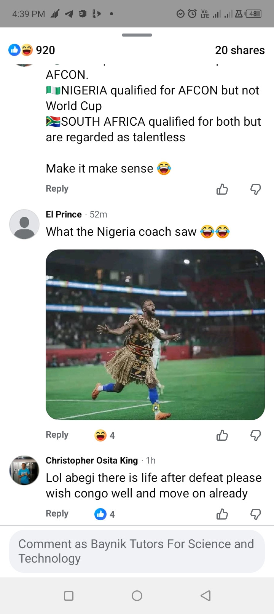
Task: Tap Christopher Osita King's profile picture
Action: pos(24,470)
